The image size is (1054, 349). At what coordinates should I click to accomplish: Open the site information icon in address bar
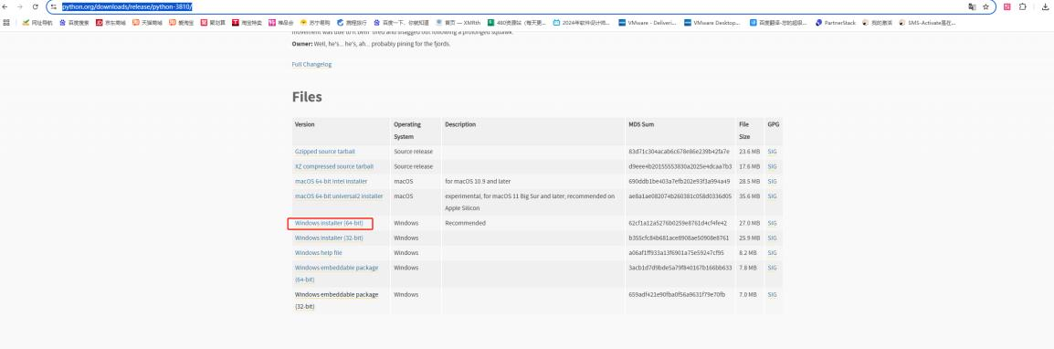click(54, 6)
